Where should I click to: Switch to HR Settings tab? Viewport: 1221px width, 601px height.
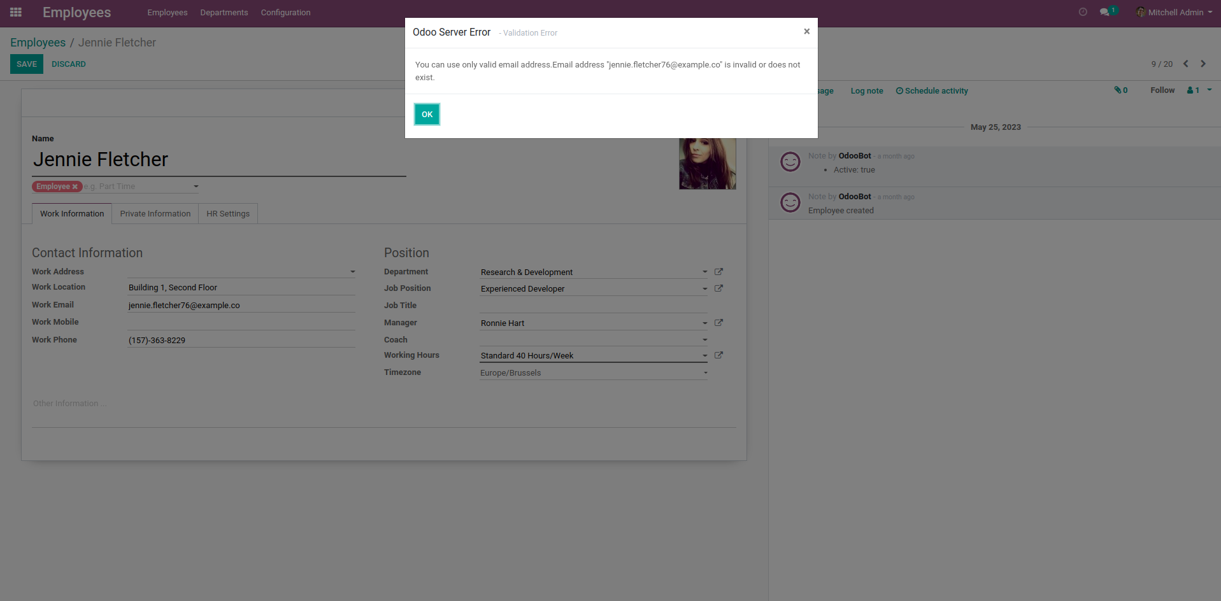tap(228, 214)
